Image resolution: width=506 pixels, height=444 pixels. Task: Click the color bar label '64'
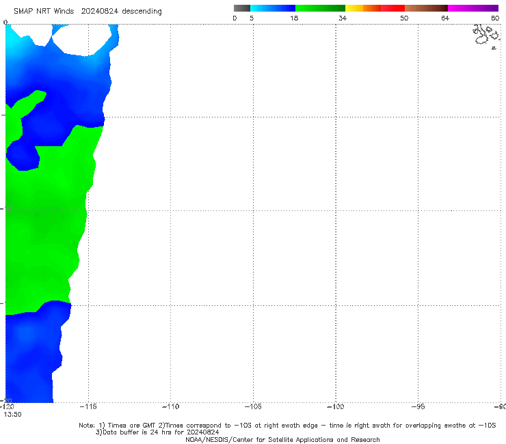pyautogui.click(x=445, y=18)
